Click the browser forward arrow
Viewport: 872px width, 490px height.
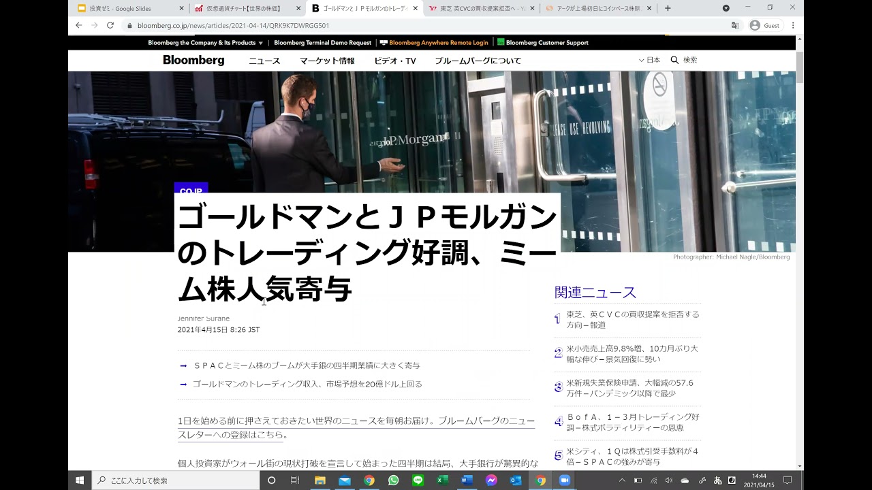(94, 25)
